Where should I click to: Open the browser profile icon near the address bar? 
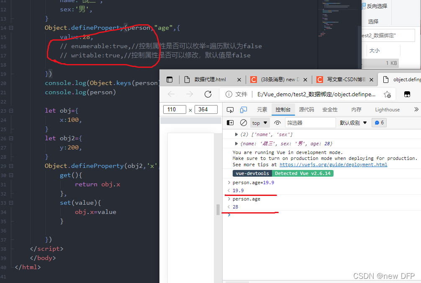(407, 94)
